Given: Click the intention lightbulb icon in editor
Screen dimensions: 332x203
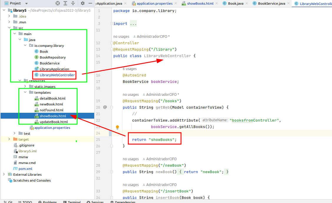Looking at the screenshot, I should 117,127.
